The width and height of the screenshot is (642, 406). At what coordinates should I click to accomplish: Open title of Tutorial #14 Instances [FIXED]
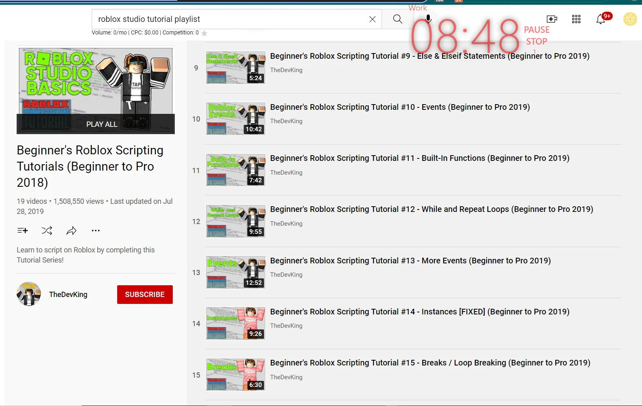click(x=420, y=312)
